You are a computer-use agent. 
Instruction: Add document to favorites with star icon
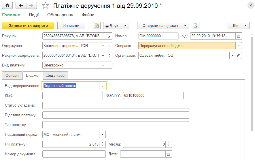[45, 6]
